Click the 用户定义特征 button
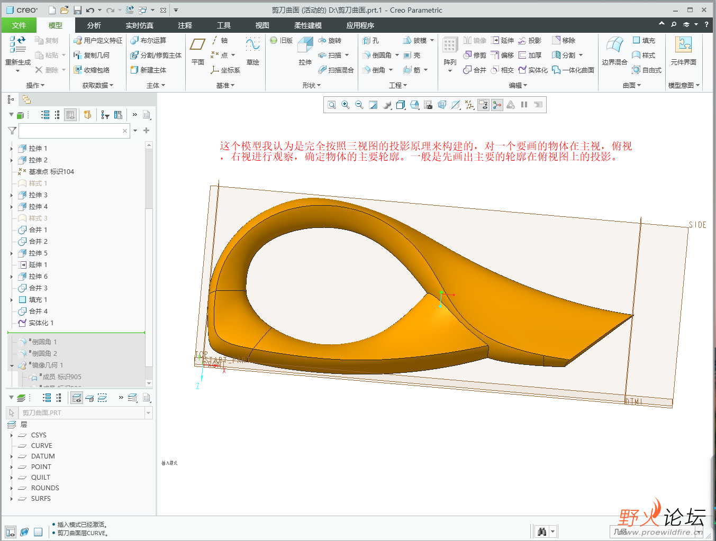The height and width of the screenshot is (541, 716). pos(98,40)
